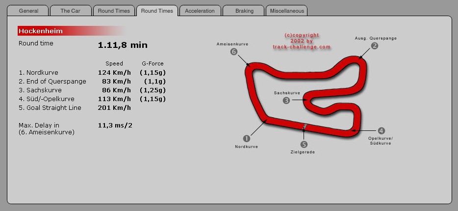Click the round time value 1.11,8 min

pyautogui.click(x=123, y=45)
